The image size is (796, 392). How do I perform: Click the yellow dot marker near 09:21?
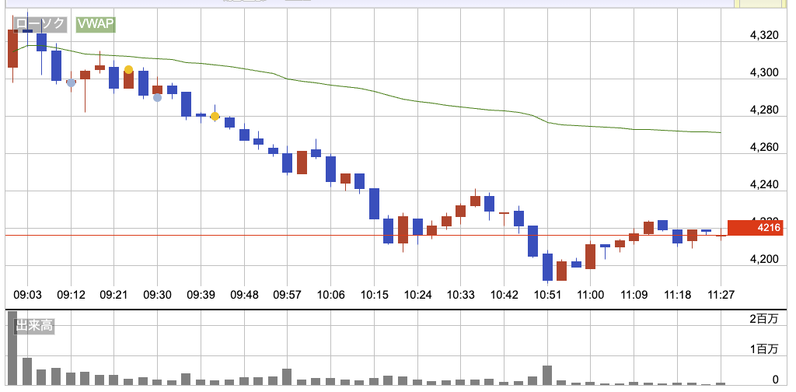(x=128, y=70)
